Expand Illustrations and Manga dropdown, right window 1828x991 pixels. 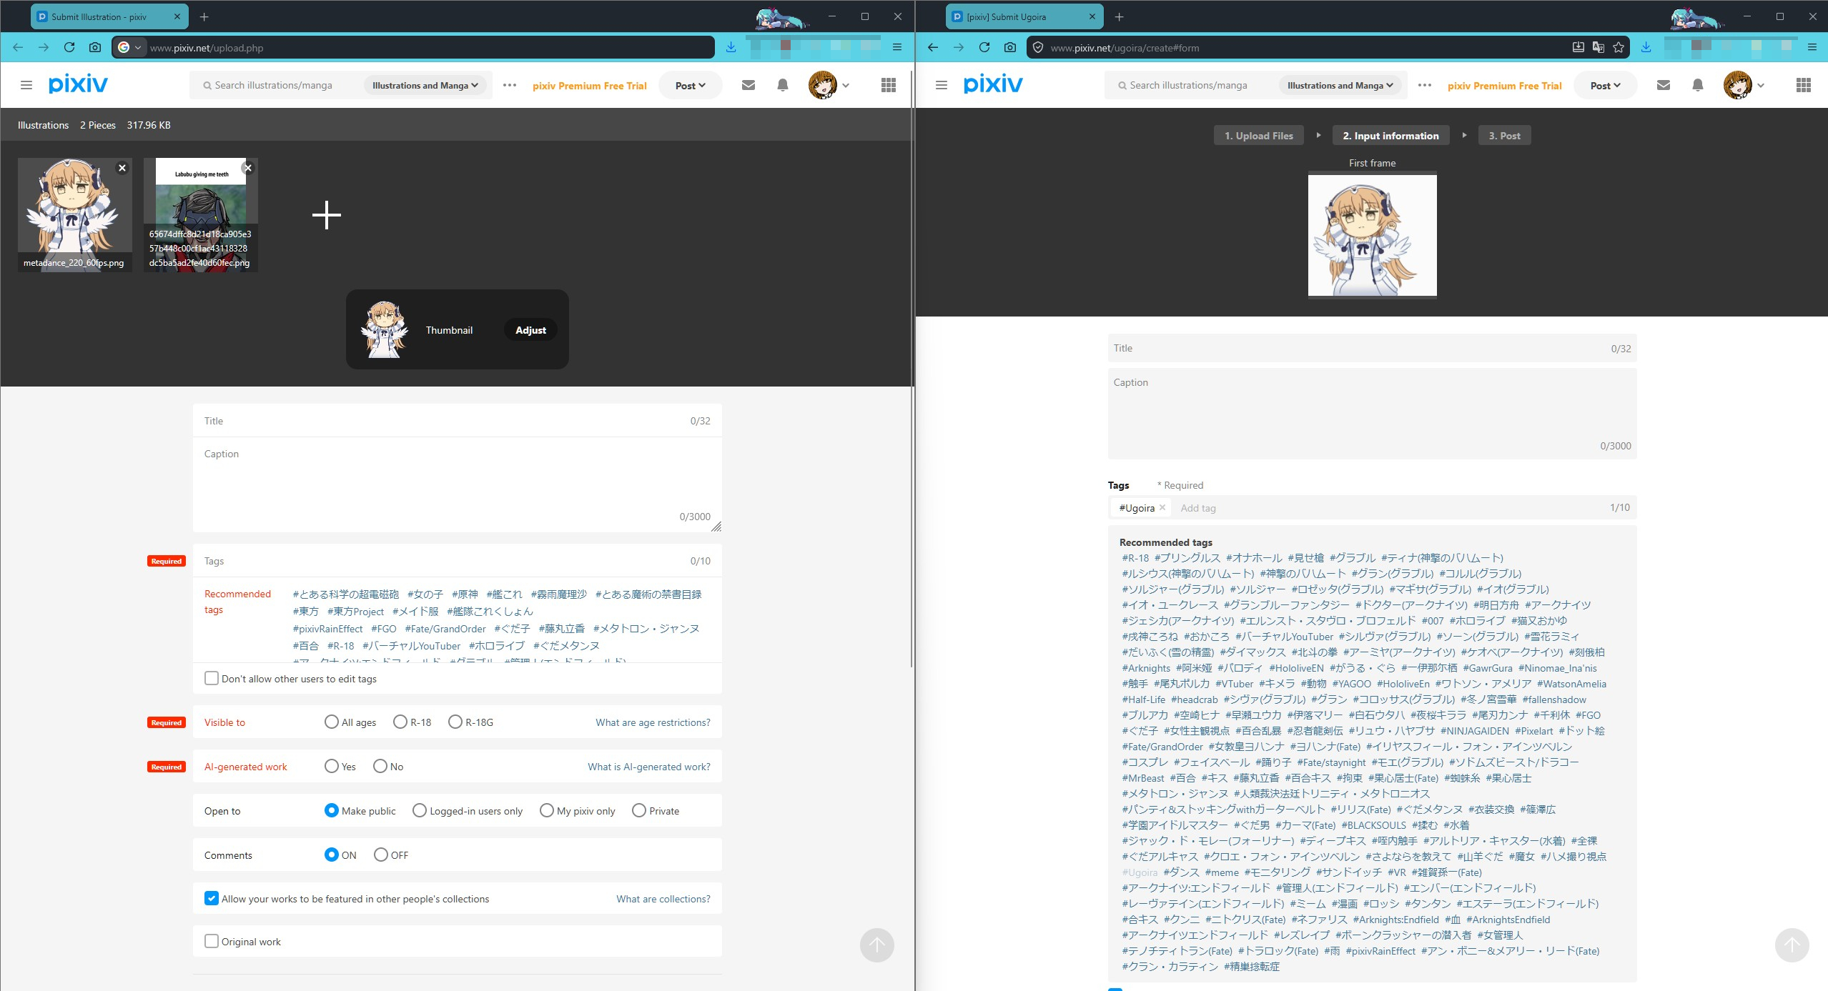[x=1340, y=85]
